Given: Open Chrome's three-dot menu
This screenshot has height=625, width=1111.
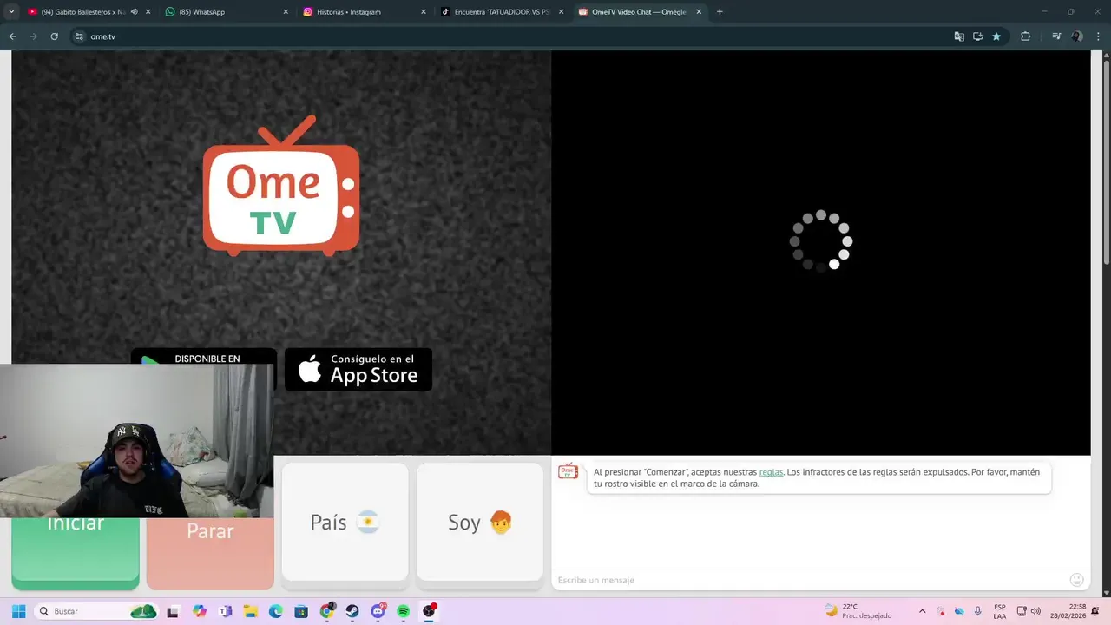Looking at the screenshot, I should pyautogui.click(x=1097, y=36).
